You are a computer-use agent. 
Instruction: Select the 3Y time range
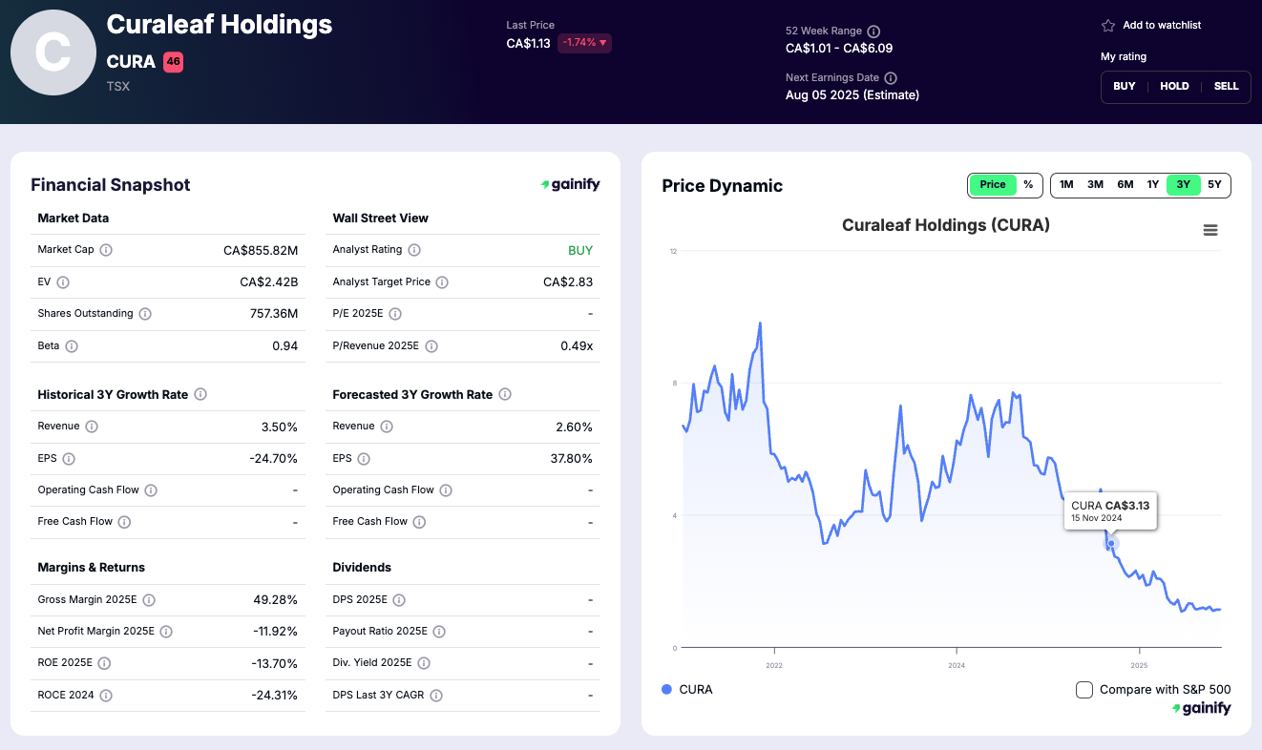tap(1184, 185)
